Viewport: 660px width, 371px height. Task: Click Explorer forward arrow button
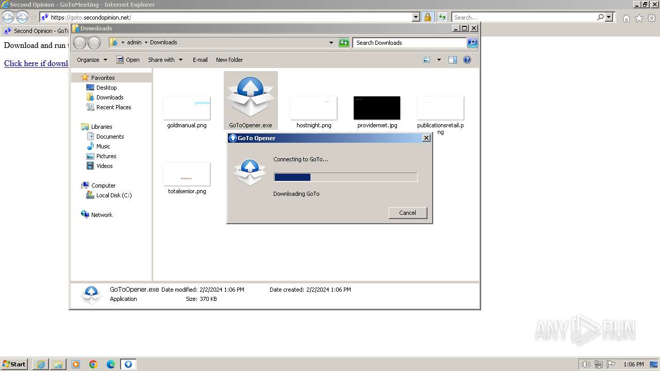click(x=94, y=43)
